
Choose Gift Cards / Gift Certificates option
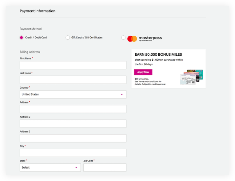point(68,38)
